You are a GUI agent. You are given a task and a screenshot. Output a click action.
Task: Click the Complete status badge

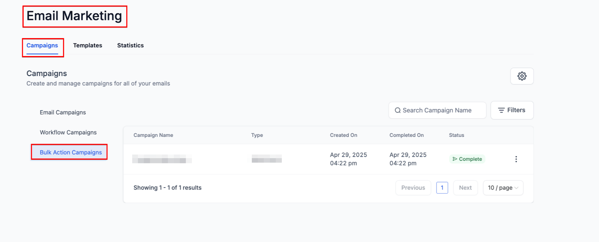[x=467, y=159]
